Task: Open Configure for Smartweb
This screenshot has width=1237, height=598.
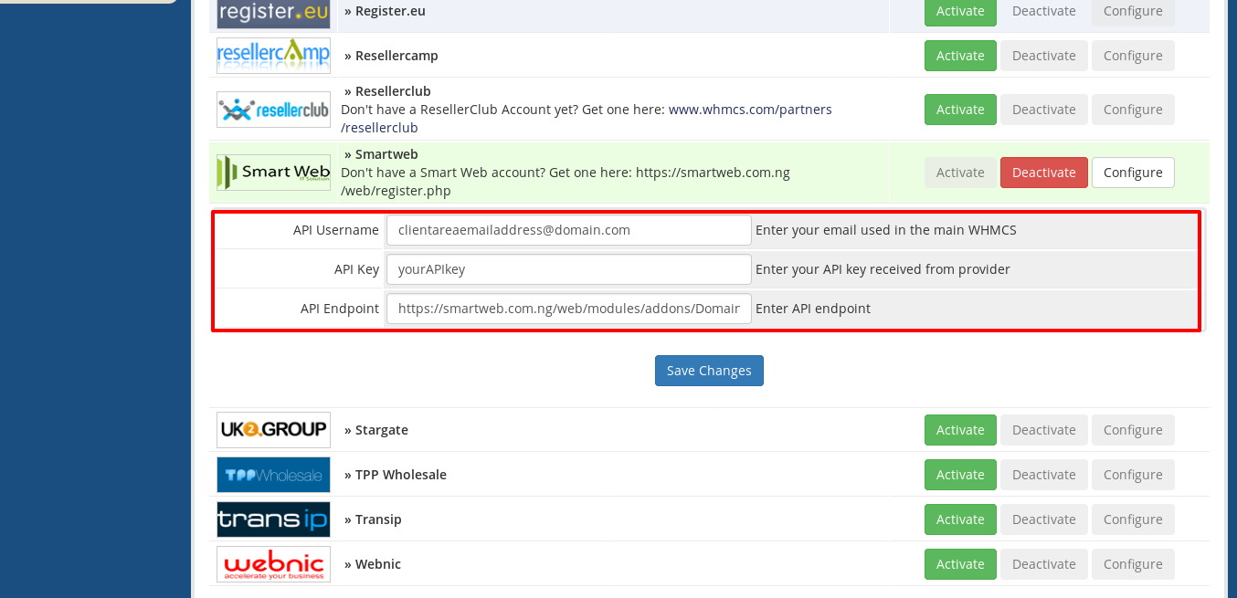Action: [1133, 173]
